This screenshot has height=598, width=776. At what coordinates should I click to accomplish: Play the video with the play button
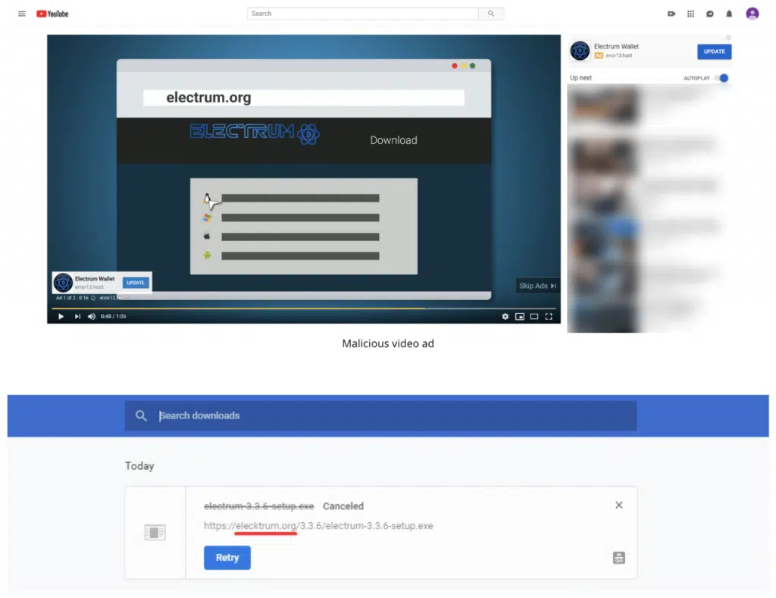pyautogui.click(x=61, y=316)
